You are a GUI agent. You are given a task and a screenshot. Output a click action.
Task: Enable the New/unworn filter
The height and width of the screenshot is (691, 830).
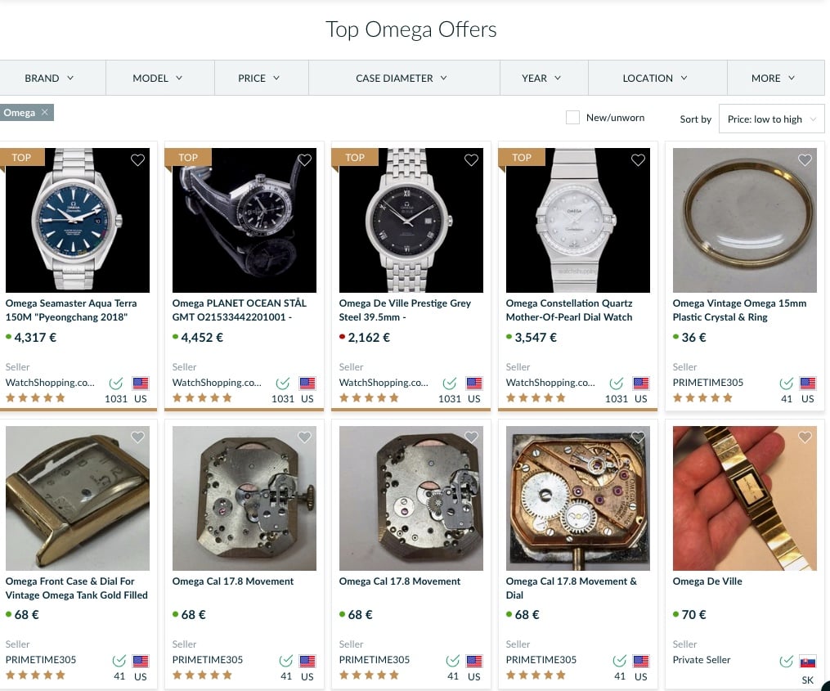click(x=572, y=118)
